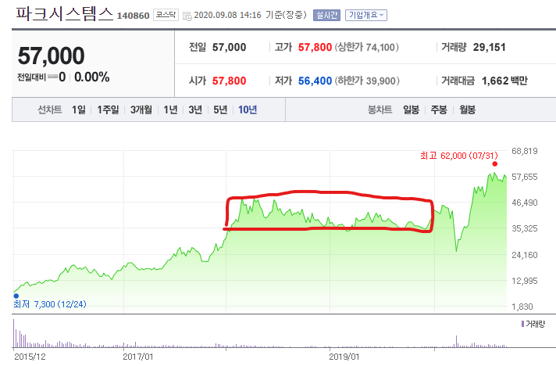Click the blue 최저 7,300 low marker
Screen dimensions: 556x366
[16, 296]
